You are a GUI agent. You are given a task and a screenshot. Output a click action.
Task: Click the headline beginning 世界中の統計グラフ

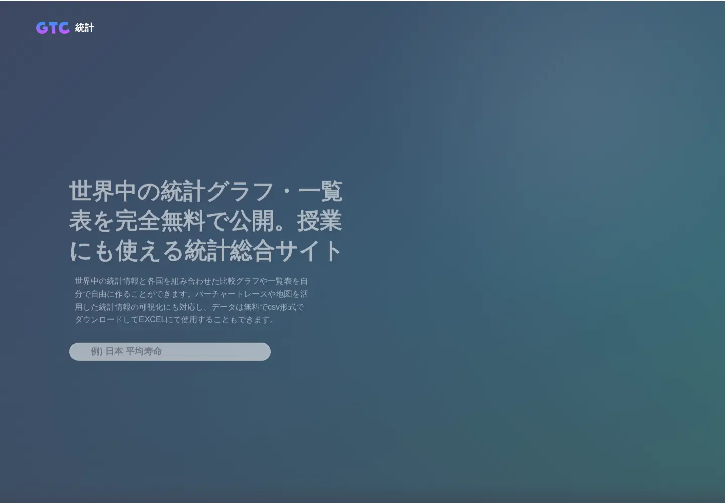pyautogui.click(x=206, y=221)
